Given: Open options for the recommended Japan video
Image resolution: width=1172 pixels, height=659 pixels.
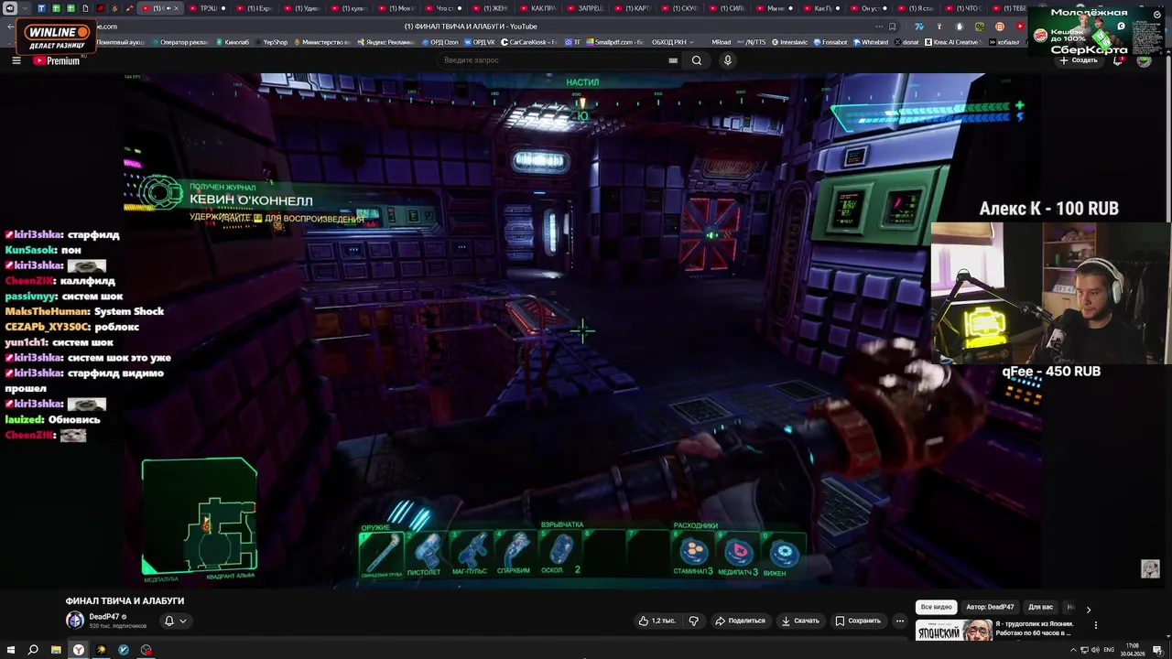Looking at the screenshot, I should pos(1095,626).
